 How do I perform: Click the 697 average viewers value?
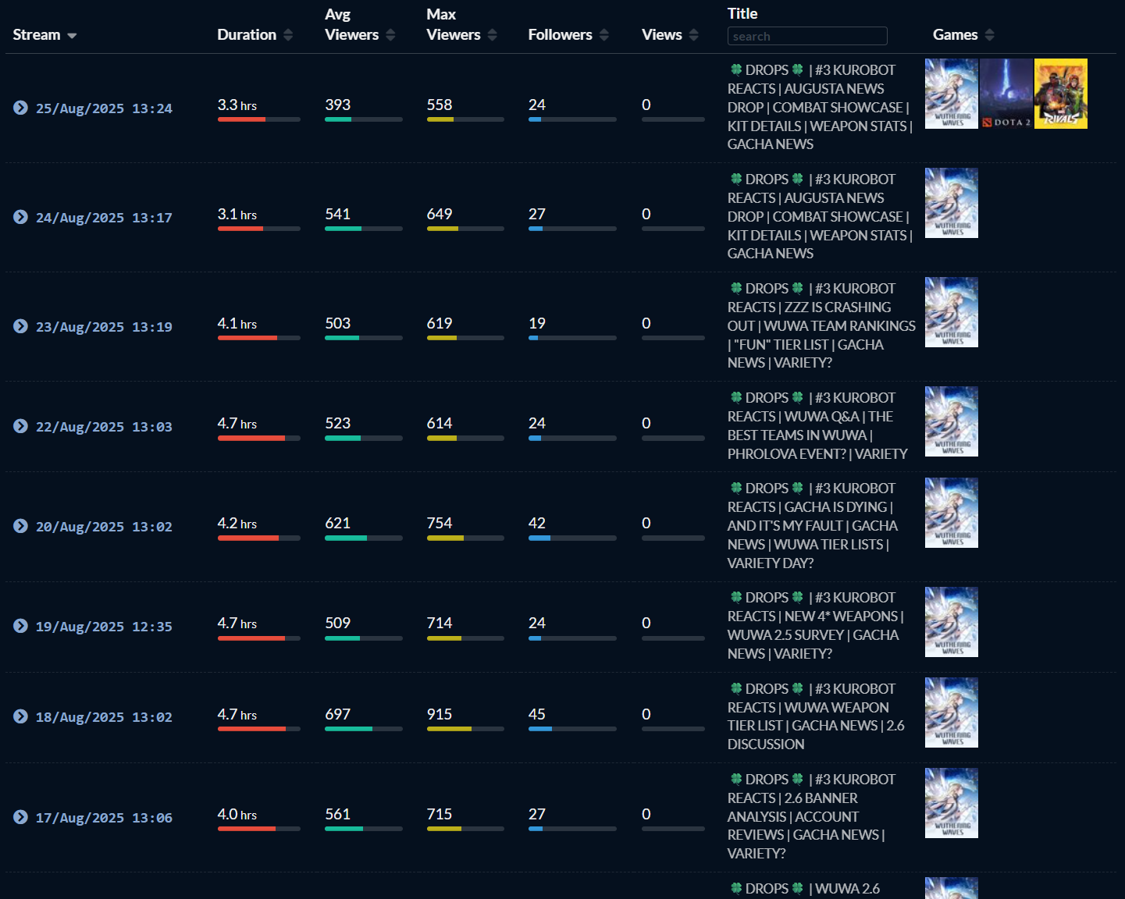tap(338, 714)
